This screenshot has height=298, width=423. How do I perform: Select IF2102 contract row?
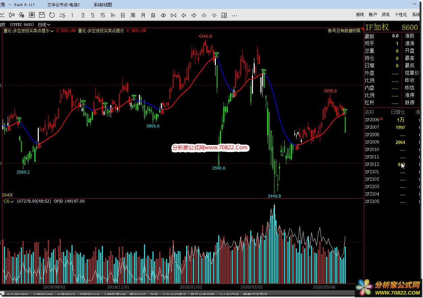[x=392, y=179]
